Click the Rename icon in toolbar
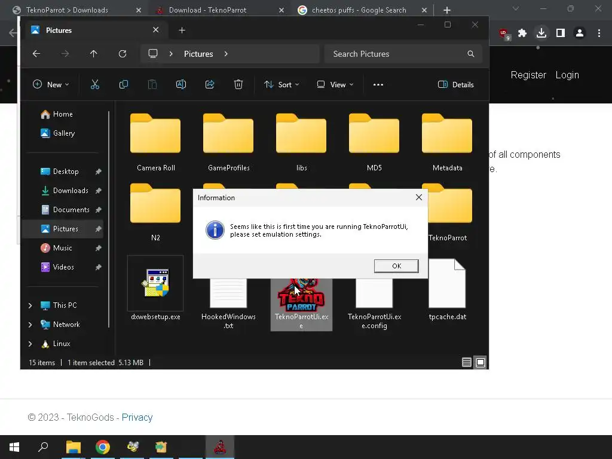This screenshot has width=612, height=459. coord(181,84)
